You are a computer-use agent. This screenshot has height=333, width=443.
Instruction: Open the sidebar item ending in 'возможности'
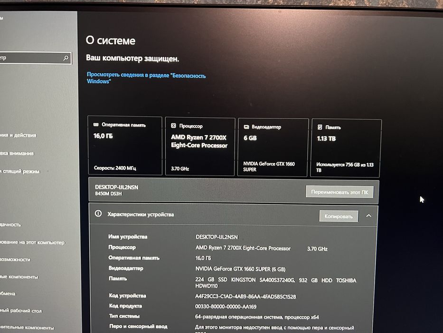pyautogui.click(x=15, y=259)
